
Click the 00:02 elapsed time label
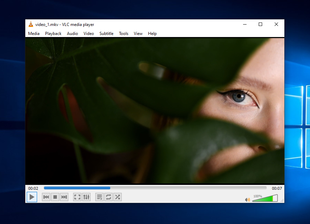click(x=33, y=188)
